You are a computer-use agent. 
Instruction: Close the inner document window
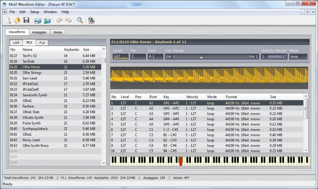[313, 12]
